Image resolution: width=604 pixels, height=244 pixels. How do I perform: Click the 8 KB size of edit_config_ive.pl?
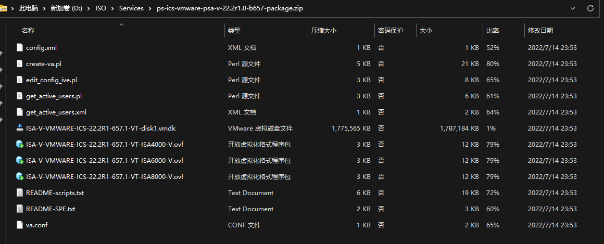coord(472,80)
